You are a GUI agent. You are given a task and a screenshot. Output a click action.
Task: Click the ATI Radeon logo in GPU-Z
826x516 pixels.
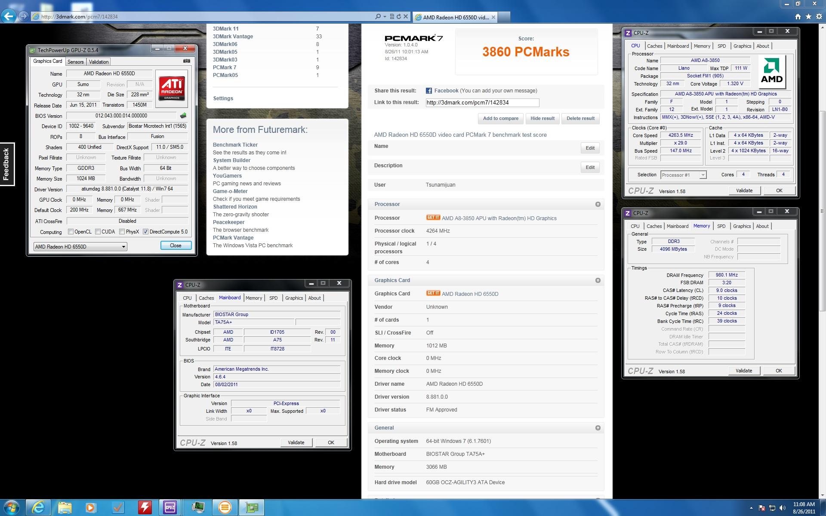click(172, 89)
